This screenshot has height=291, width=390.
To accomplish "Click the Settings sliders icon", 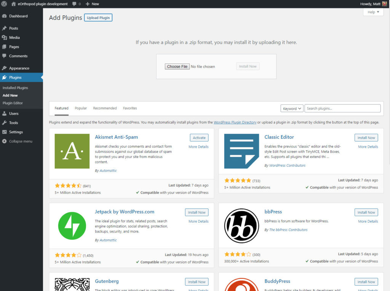I will click(4, 132).
